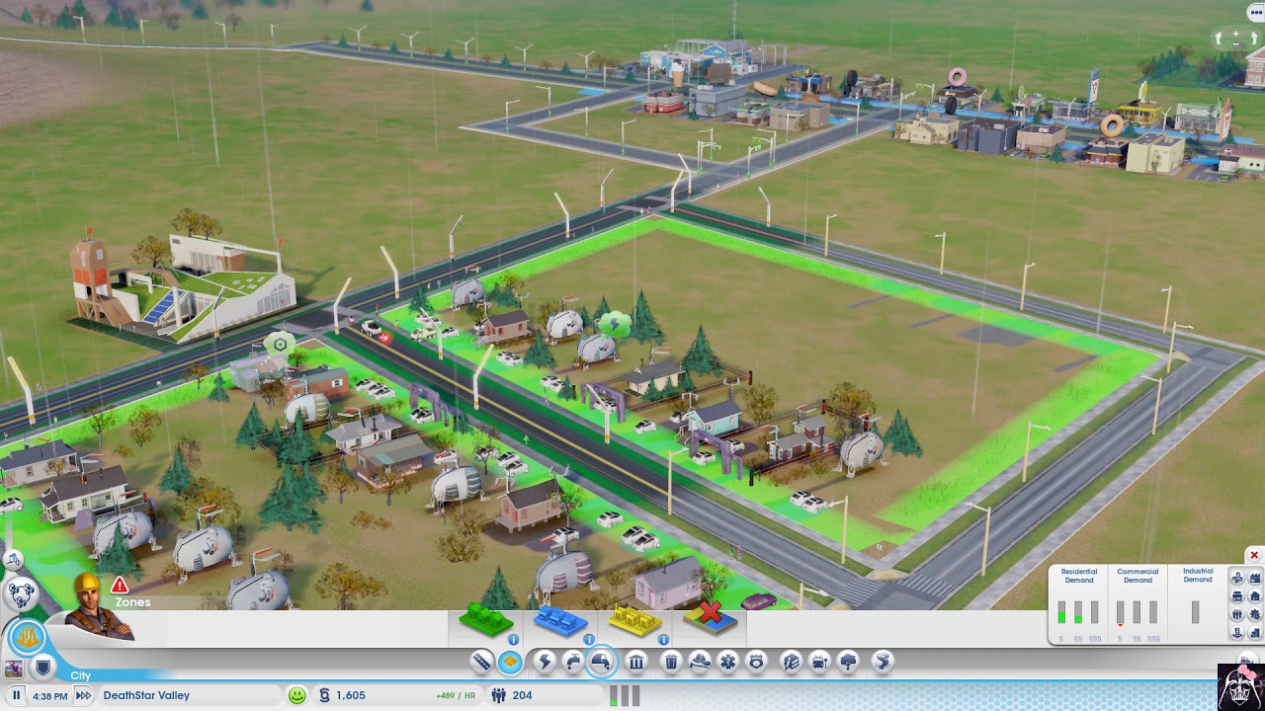Click low-wealth residential demand bar
The width and height of the screenshot is (1265, 711).
click(1061, 612)
